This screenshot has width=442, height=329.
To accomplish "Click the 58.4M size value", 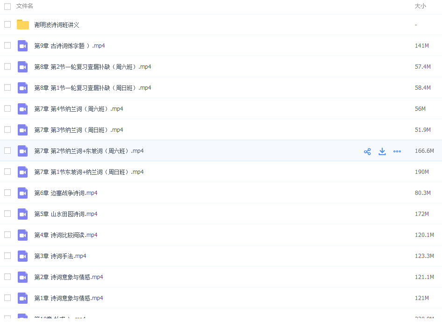I will pyautogui.click(x=423, y=88).
